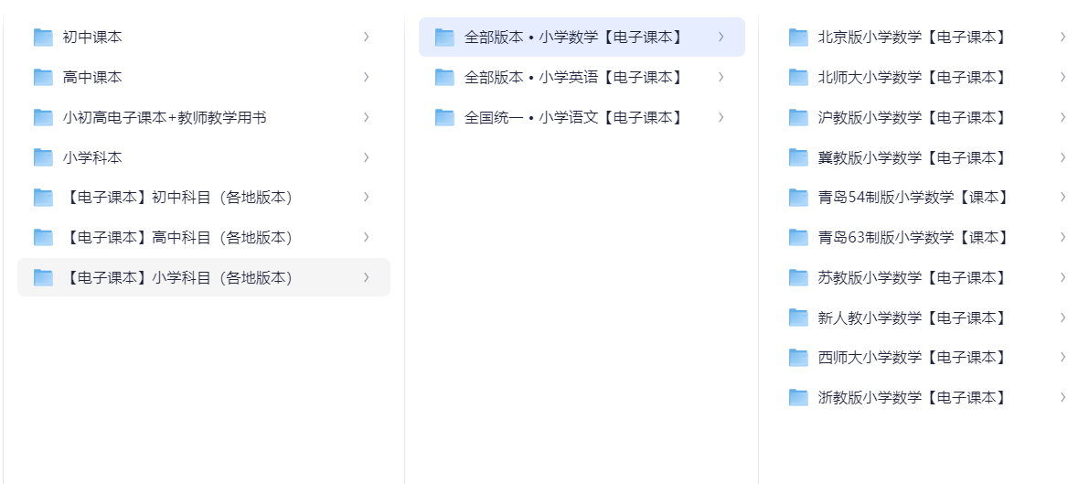
Task: Click folder icon beside 苏教版小学数学【电子课本】
Action: [798, 277]
